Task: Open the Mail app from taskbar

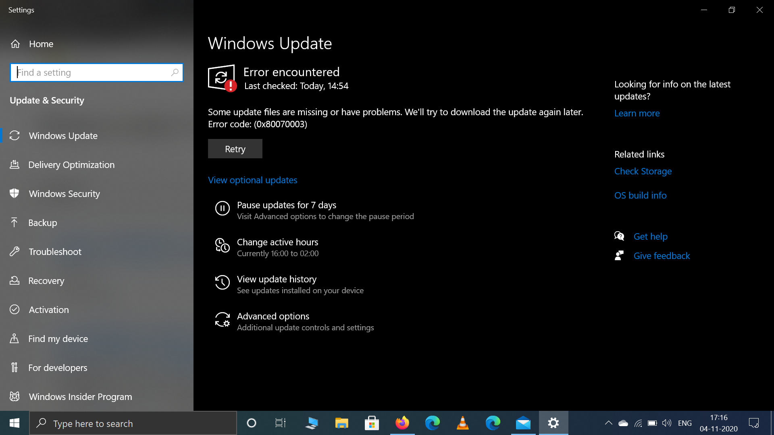Action: [x=523, y=423]
